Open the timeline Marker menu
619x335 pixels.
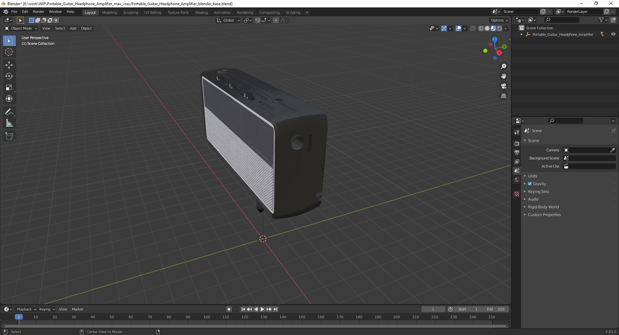77,309
